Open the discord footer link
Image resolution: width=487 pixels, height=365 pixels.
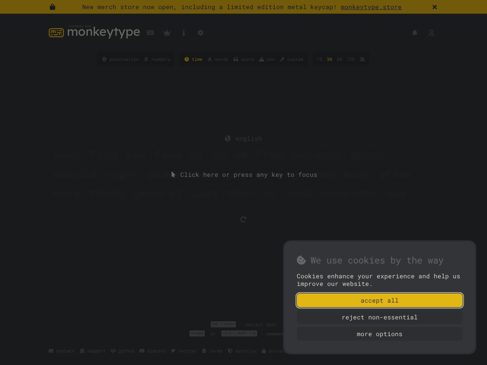[153, 351]
